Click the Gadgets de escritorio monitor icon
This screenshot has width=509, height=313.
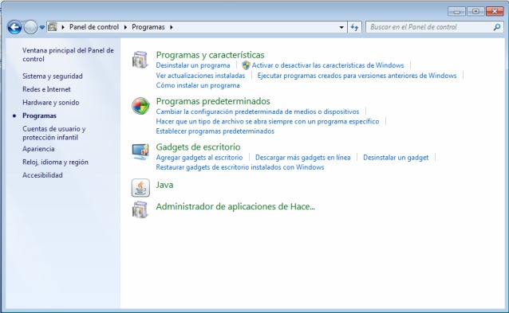pyautogui.click(x=140, y=151)
